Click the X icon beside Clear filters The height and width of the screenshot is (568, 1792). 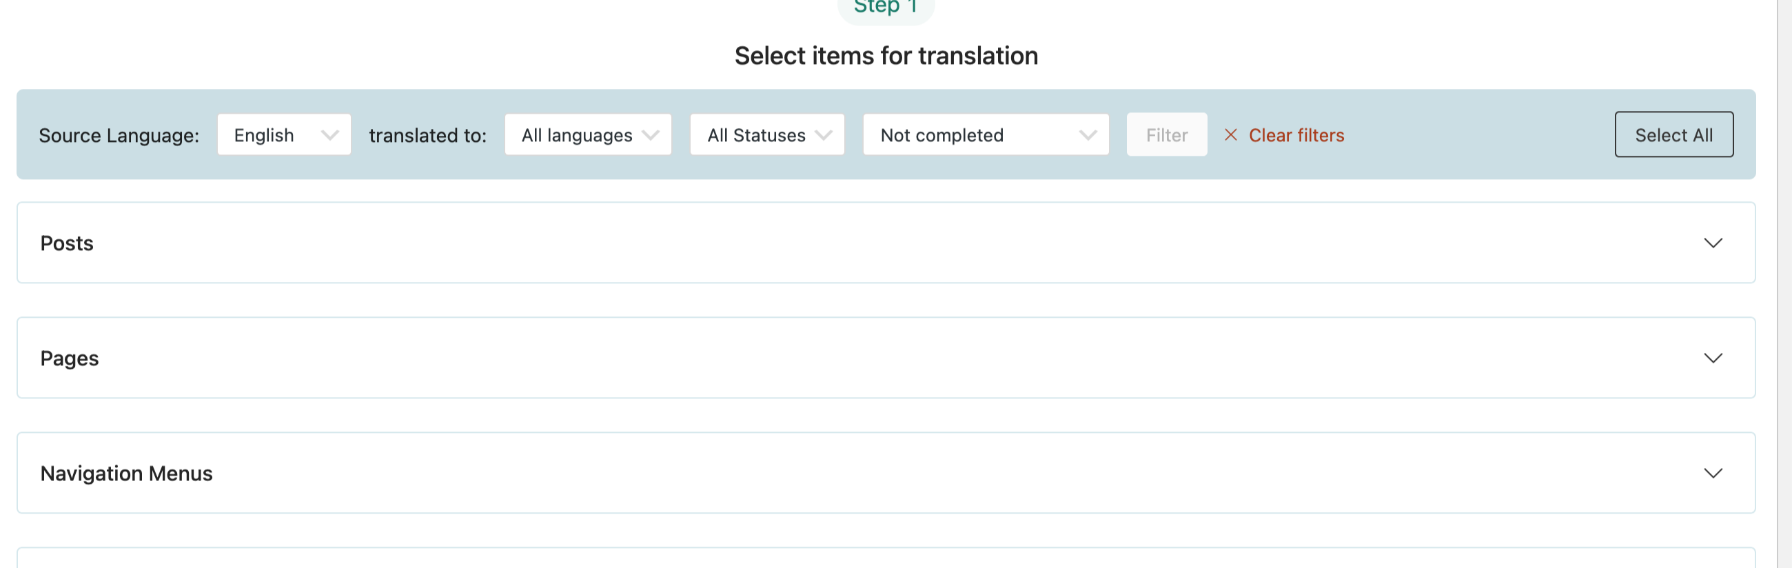coord(1230,135)
